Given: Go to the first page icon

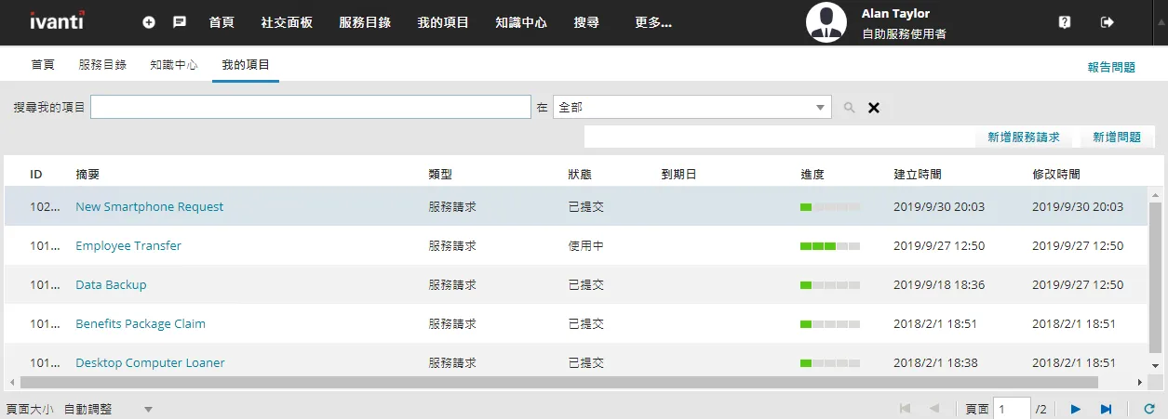Looking at the screenshot, I should click(905, 409).
